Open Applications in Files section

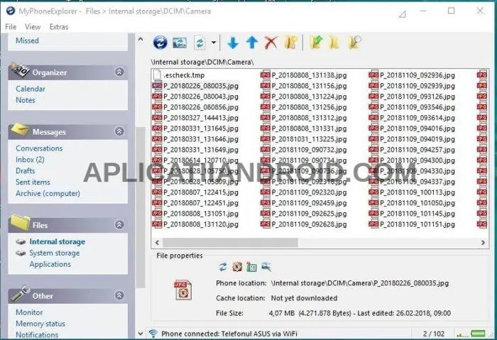(50, 264)
